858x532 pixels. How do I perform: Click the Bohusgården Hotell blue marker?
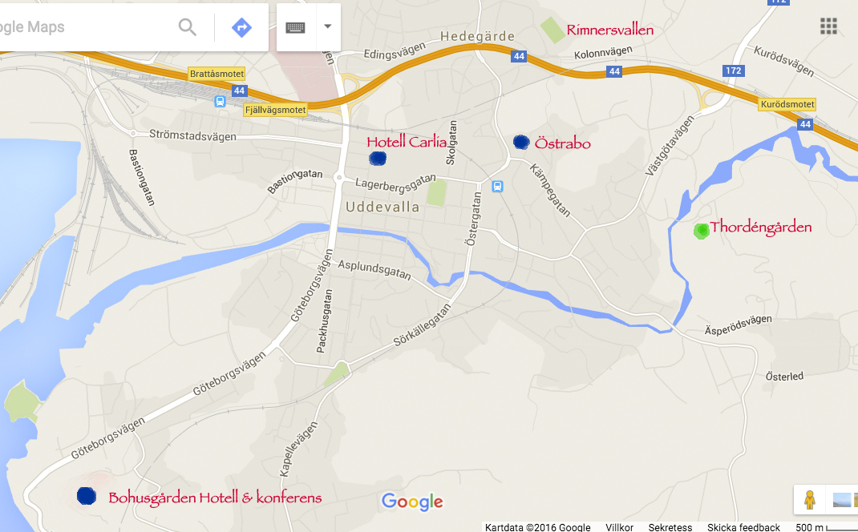click(x=87, y=496)
